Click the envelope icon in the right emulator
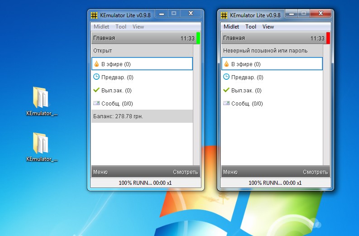 [x=226, y=103]
